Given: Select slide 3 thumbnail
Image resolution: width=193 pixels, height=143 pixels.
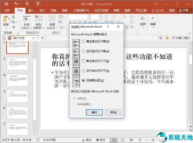Looking at the screenshot, I should click(x=17, y=64).
